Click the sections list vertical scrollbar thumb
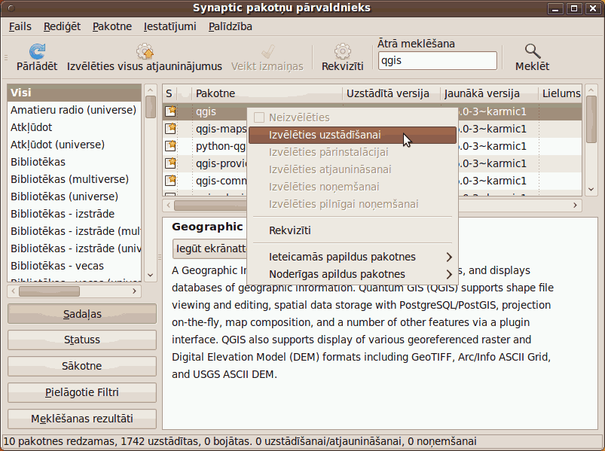605x451 pixels. (x=151, y=106)
